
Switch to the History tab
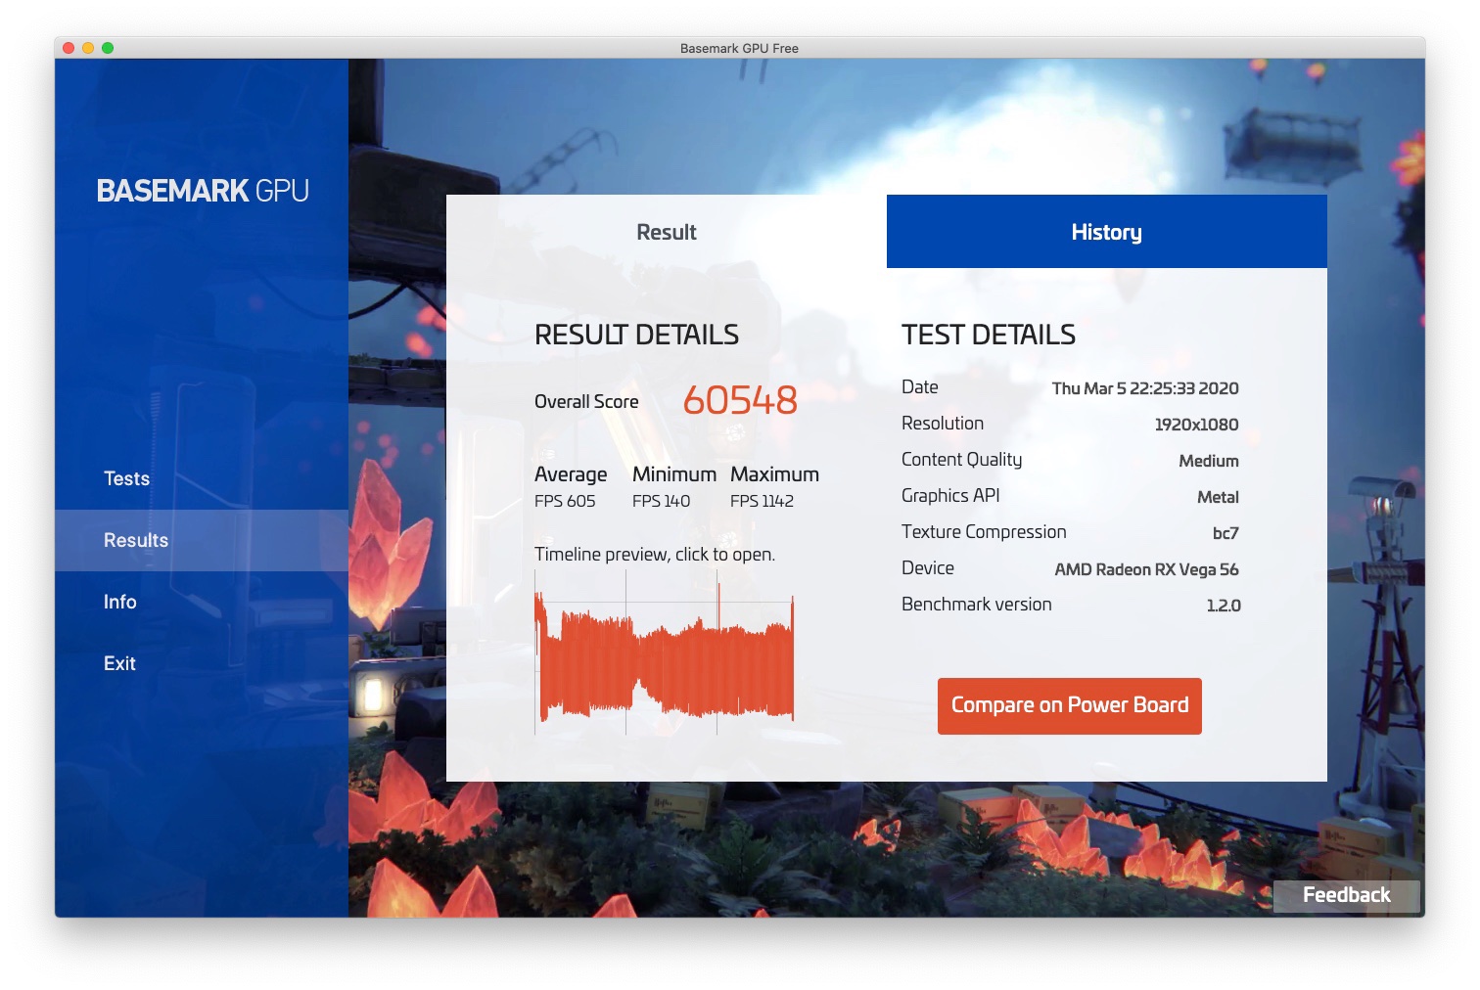point(1107,232)
